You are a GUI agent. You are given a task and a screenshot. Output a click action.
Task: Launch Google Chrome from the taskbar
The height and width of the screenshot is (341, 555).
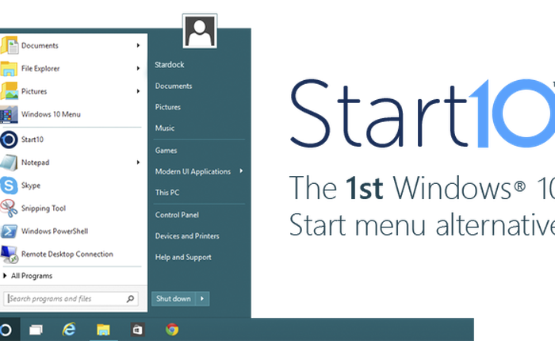pos(172,329)
